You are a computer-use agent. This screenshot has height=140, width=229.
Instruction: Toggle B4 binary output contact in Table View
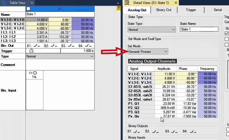coord(88,46)
